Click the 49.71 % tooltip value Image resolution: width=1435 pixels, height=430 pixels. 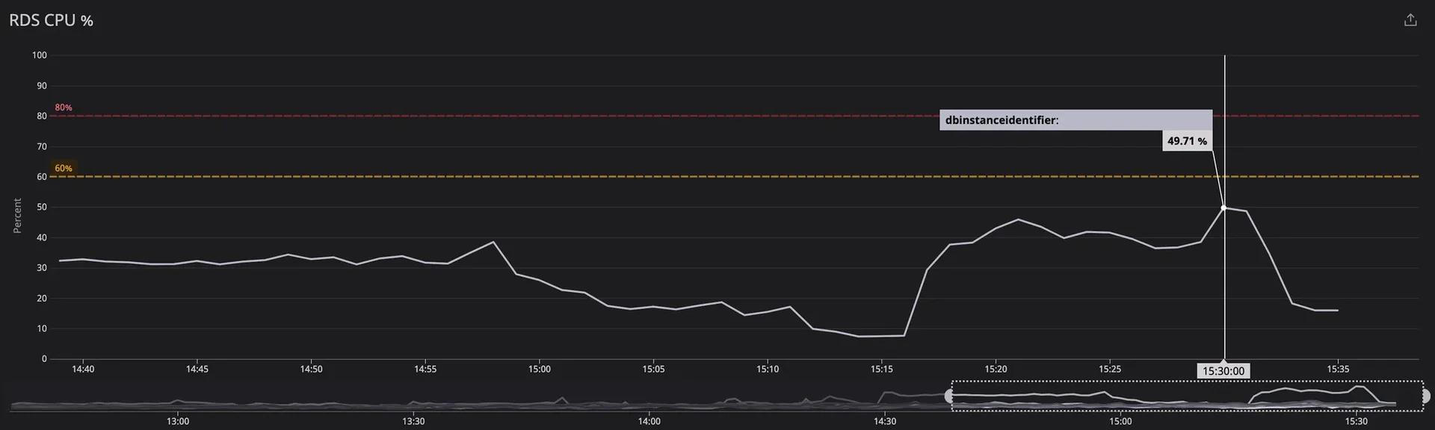[x=1187, y=141]
